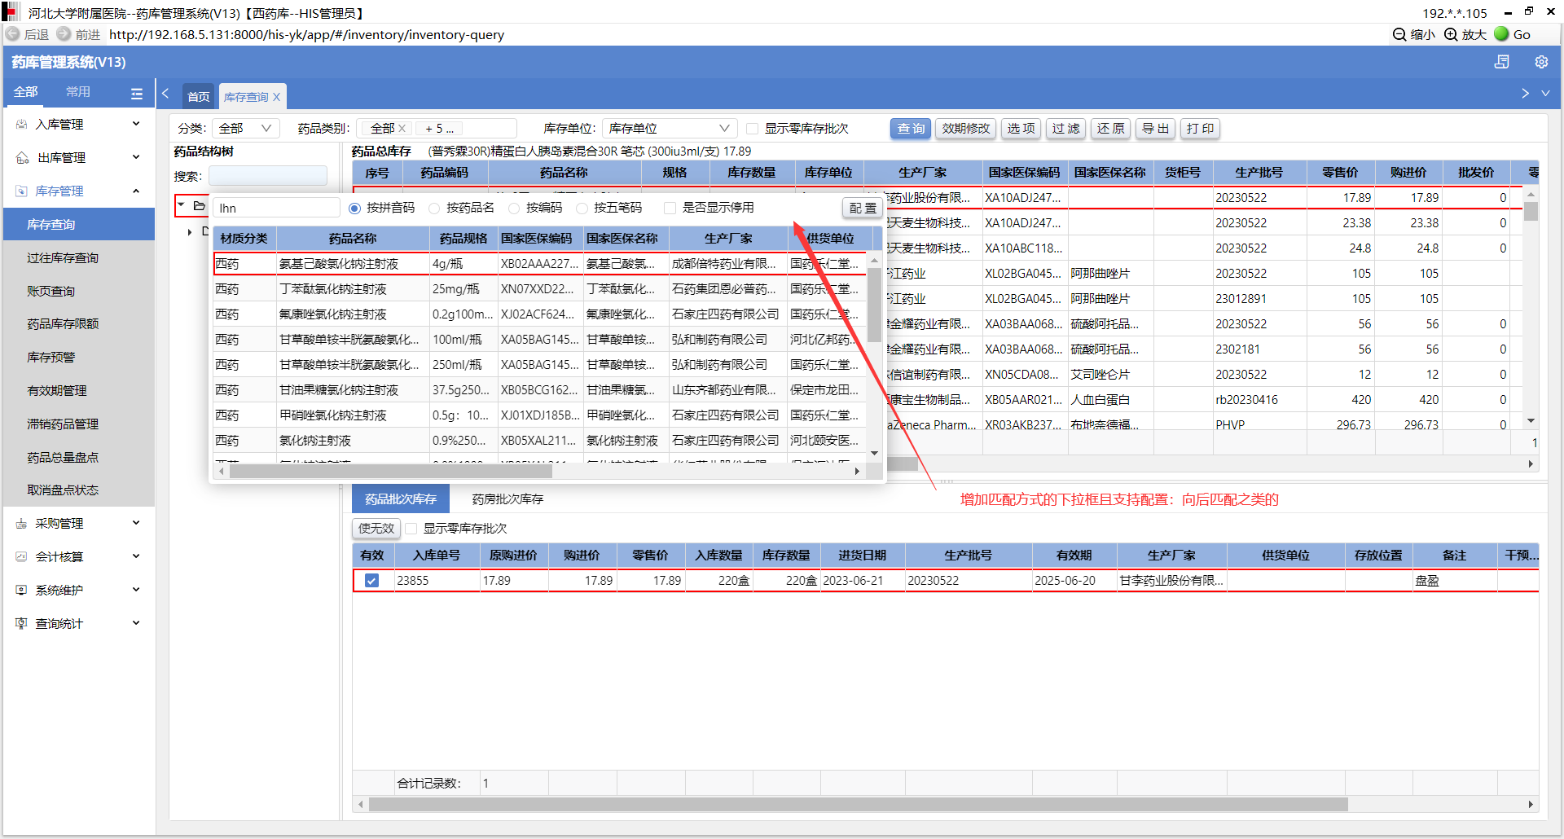Click the forward arrow icon beside 前进

[x=64, y=34]
